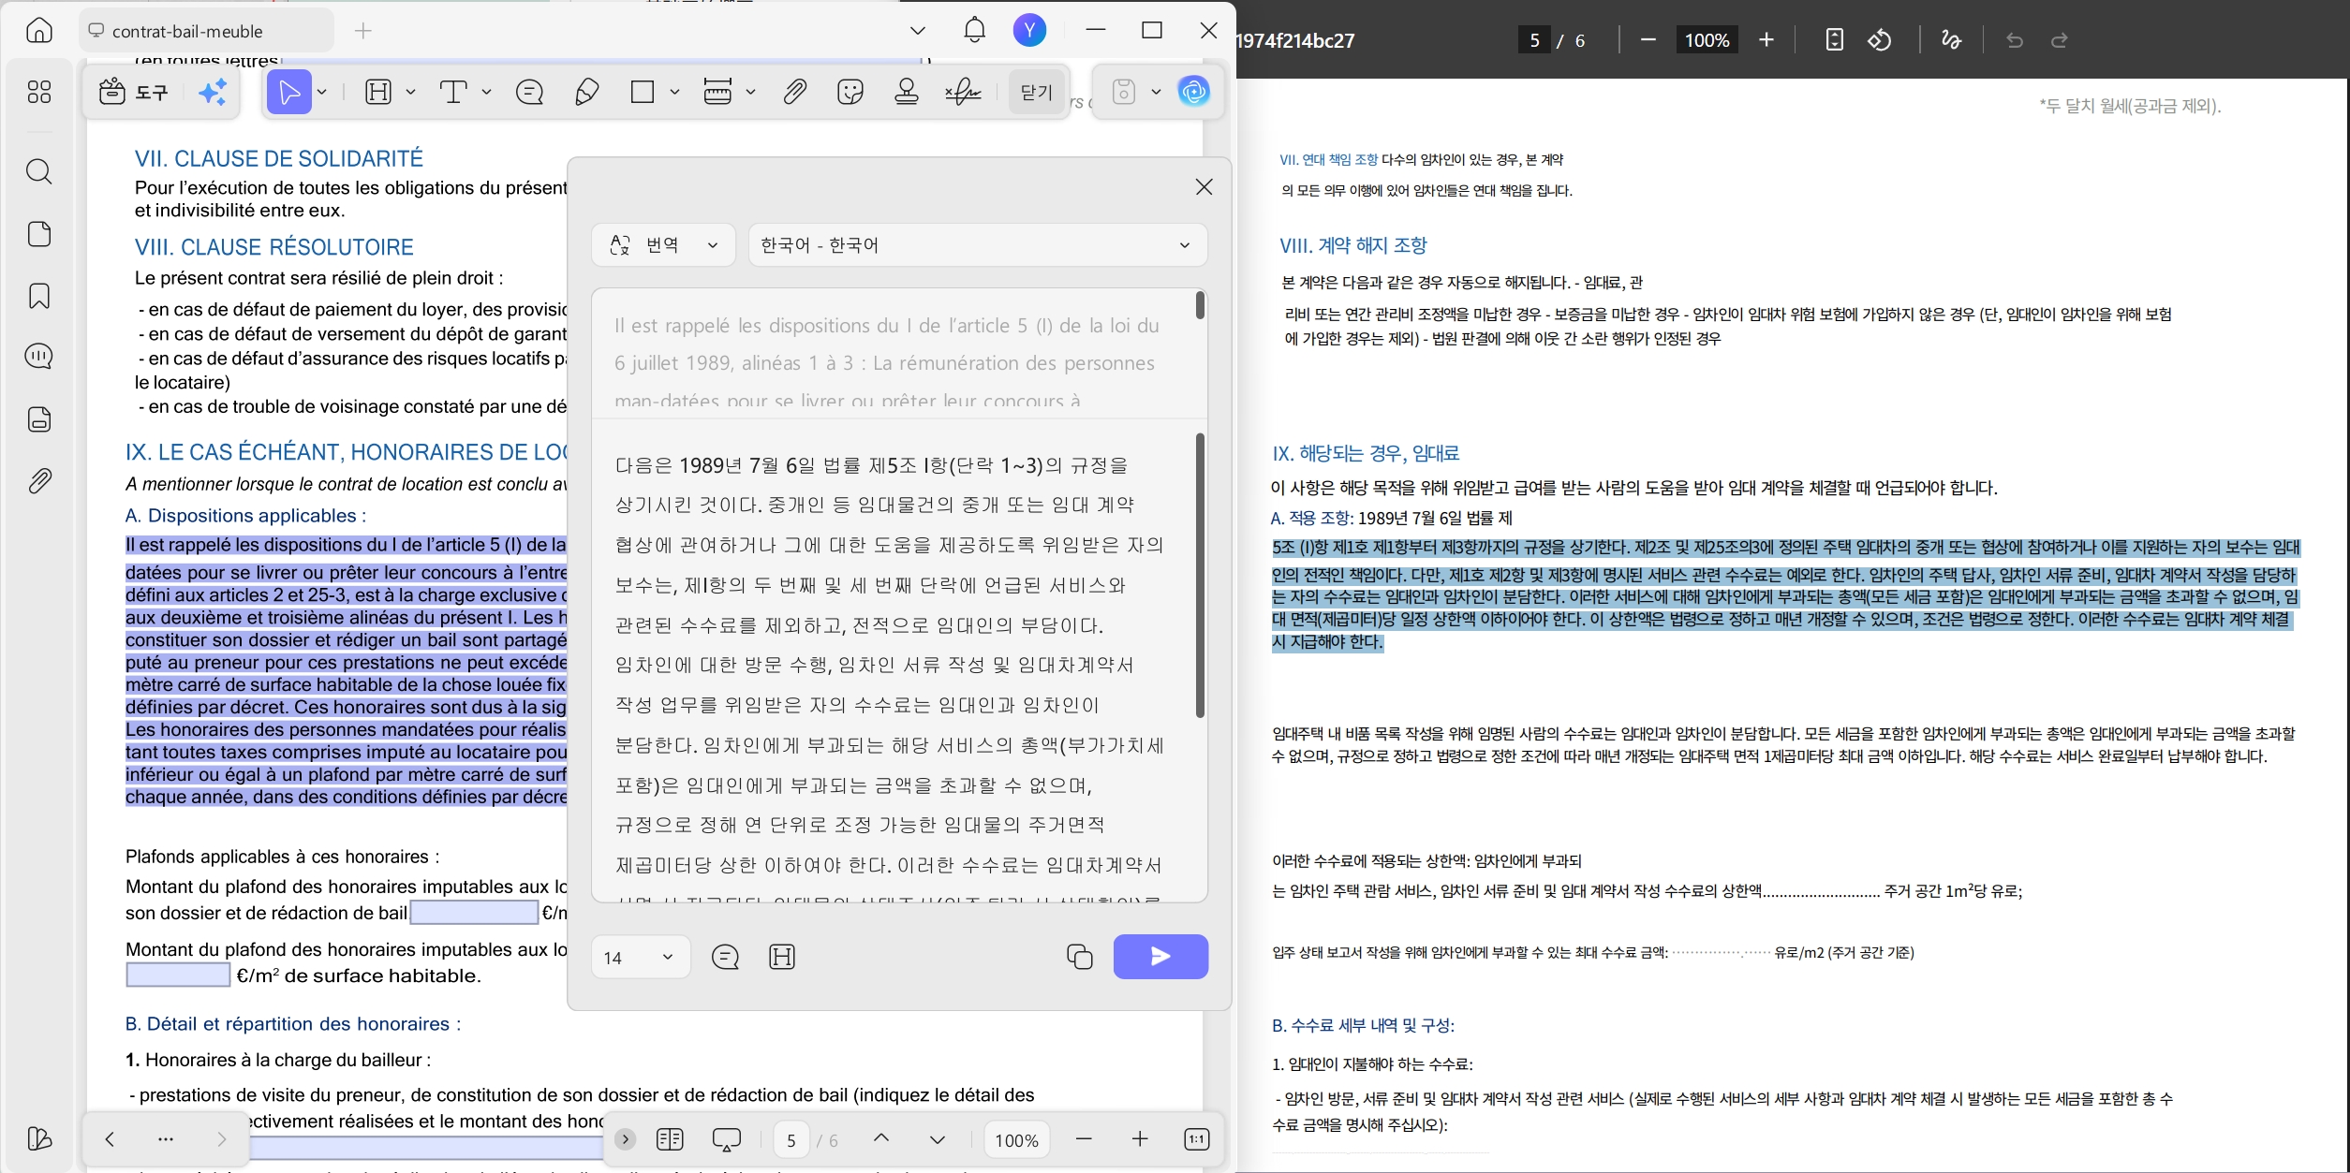Toggle the two-page reading view
This screenshot has height=1173, width=2350.
[670, 1139]
